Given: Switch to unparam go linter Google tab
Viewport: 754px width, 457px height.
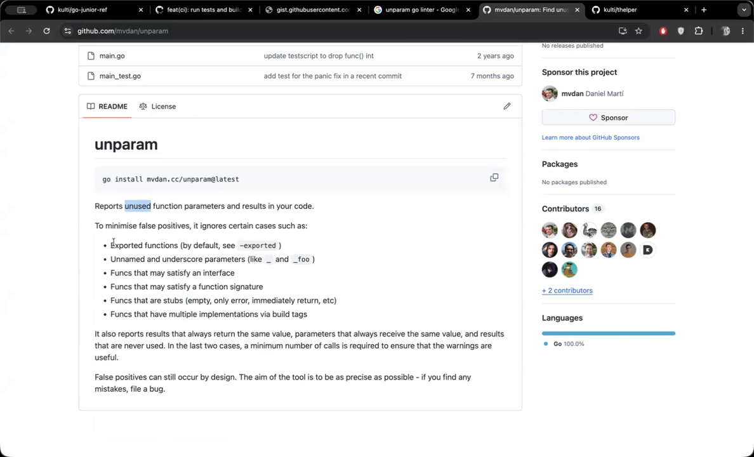Looking at the screenshot, I should coord(422,10).
